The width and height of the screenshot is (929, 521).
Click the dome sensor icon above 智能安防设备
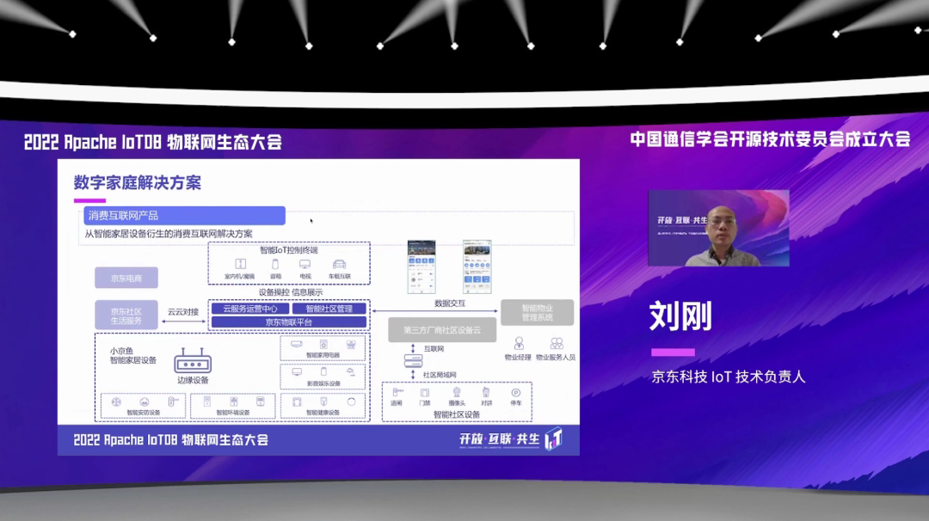(144, 402)
